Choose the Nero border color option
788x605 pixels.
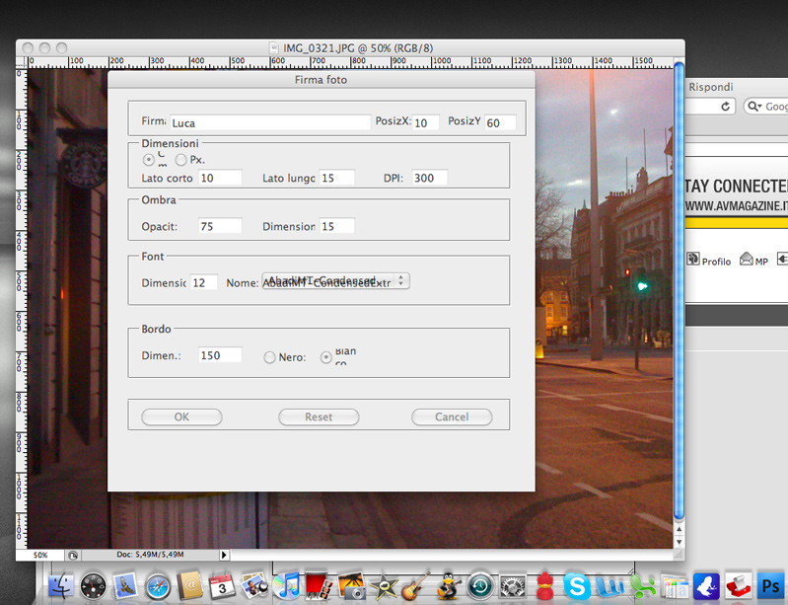click(x=269, y=357)
